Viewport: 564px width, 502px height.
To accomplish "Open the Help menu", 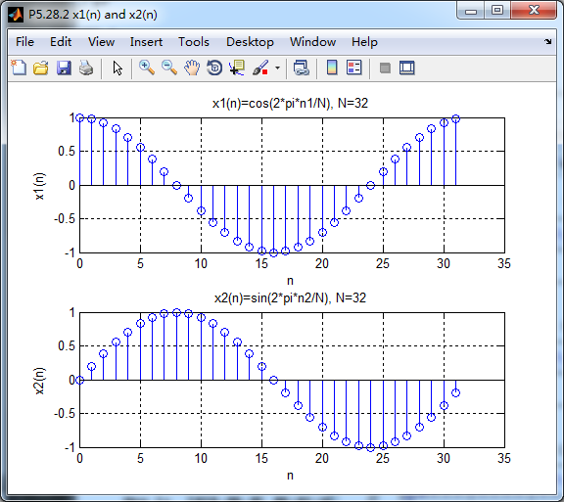I will pyautogui.click(x=364, y=42).
